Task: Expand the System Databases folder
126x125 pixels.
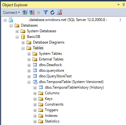Action: pos(17,31)
